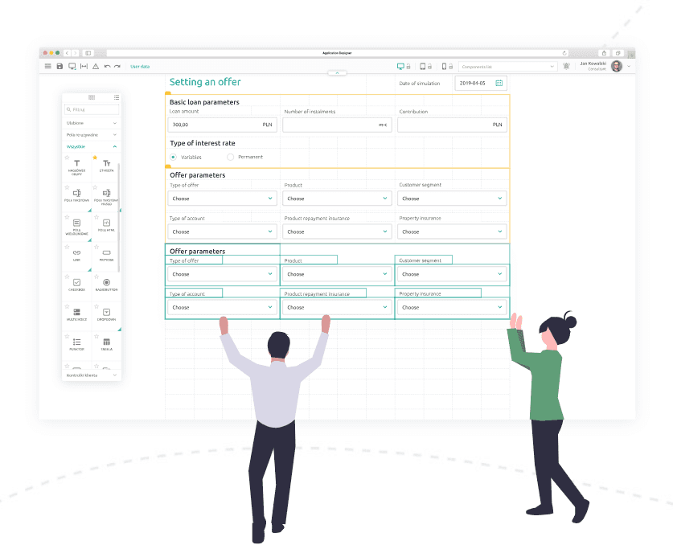This screenshot has width=673, height=545.
Task: Click the Number of instalments field
Action: (337, 125)
